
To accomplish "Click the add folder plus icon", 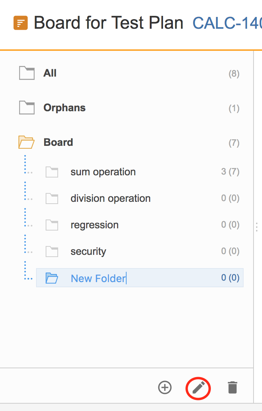I will click(165, 387).
